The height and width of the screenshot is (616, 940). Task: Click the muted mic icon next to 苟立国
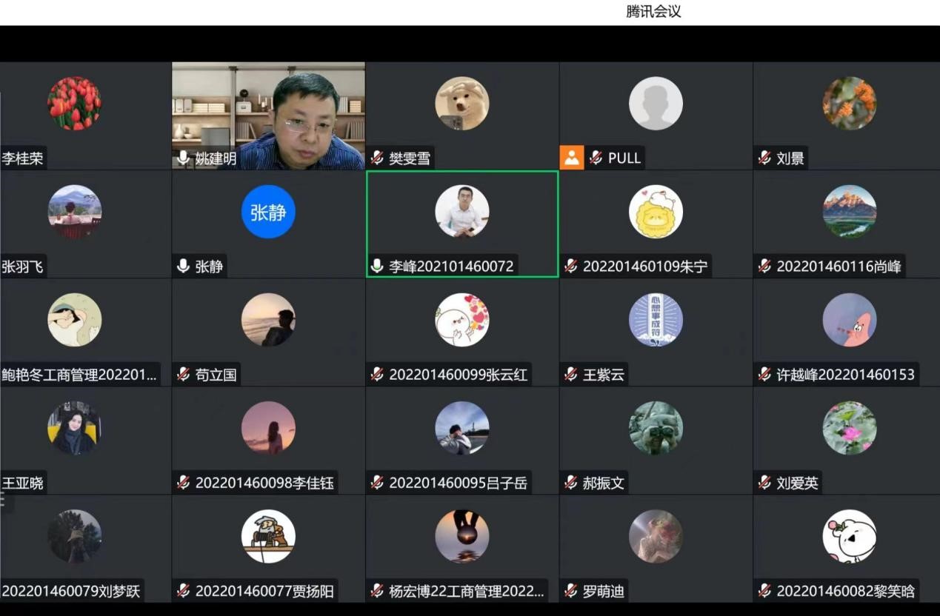click(x=183, y=375)
